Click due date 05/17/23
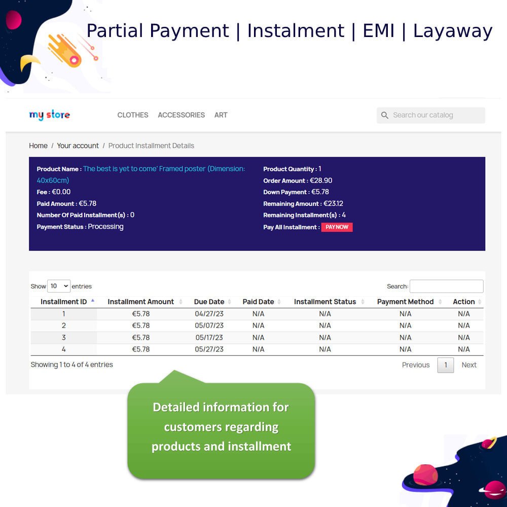The height and width of the screenshot is (507, 507). [x=209, y=338]
